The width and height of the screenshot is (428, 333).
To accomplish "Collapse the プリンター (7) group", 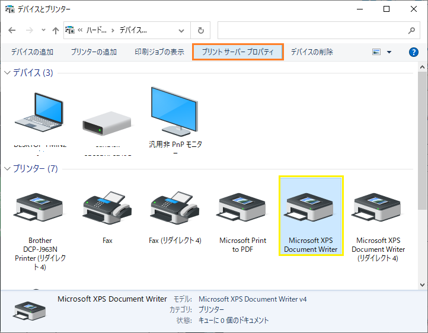I will (7, 168).
